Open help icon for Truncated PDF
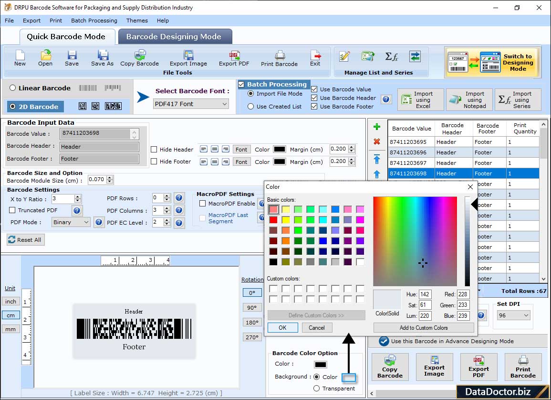The image size is (551, 400). [x=77, y=211]
